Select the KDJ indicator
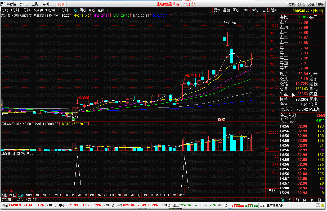 (138, 195)
